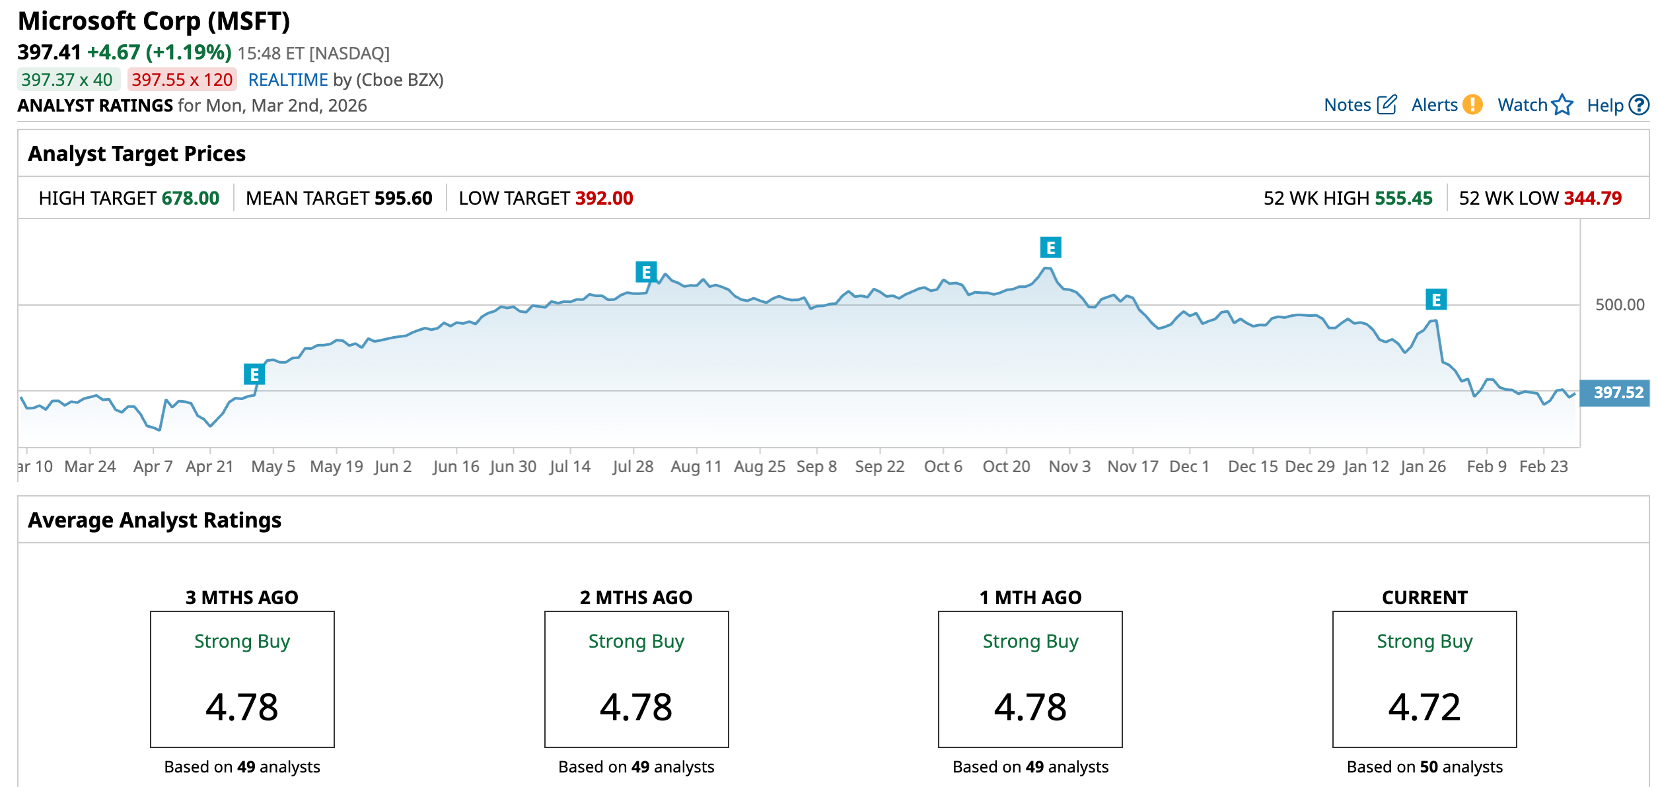The width and height of the screenshot is (1658, 787).
Task: Select the 1 MTH AGO rating box
Action: click(x=1030, y=679)
